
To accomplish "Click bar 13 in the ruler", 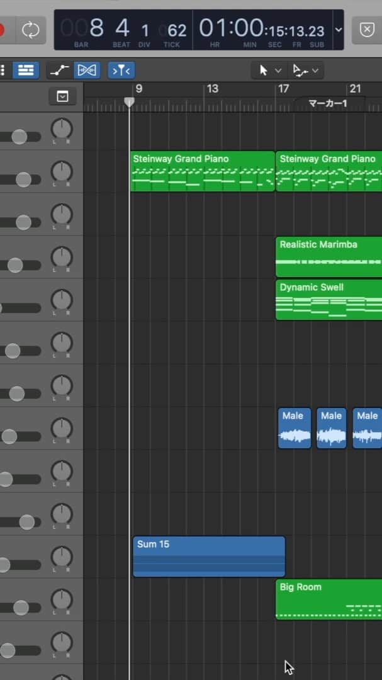I will (x=213, y=89).
